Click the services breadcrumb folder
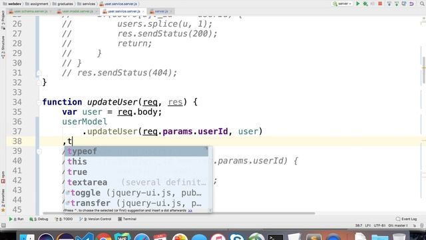The height and width of the screenshot is (240, 426). pyautogui.click(x=87, y=4)
